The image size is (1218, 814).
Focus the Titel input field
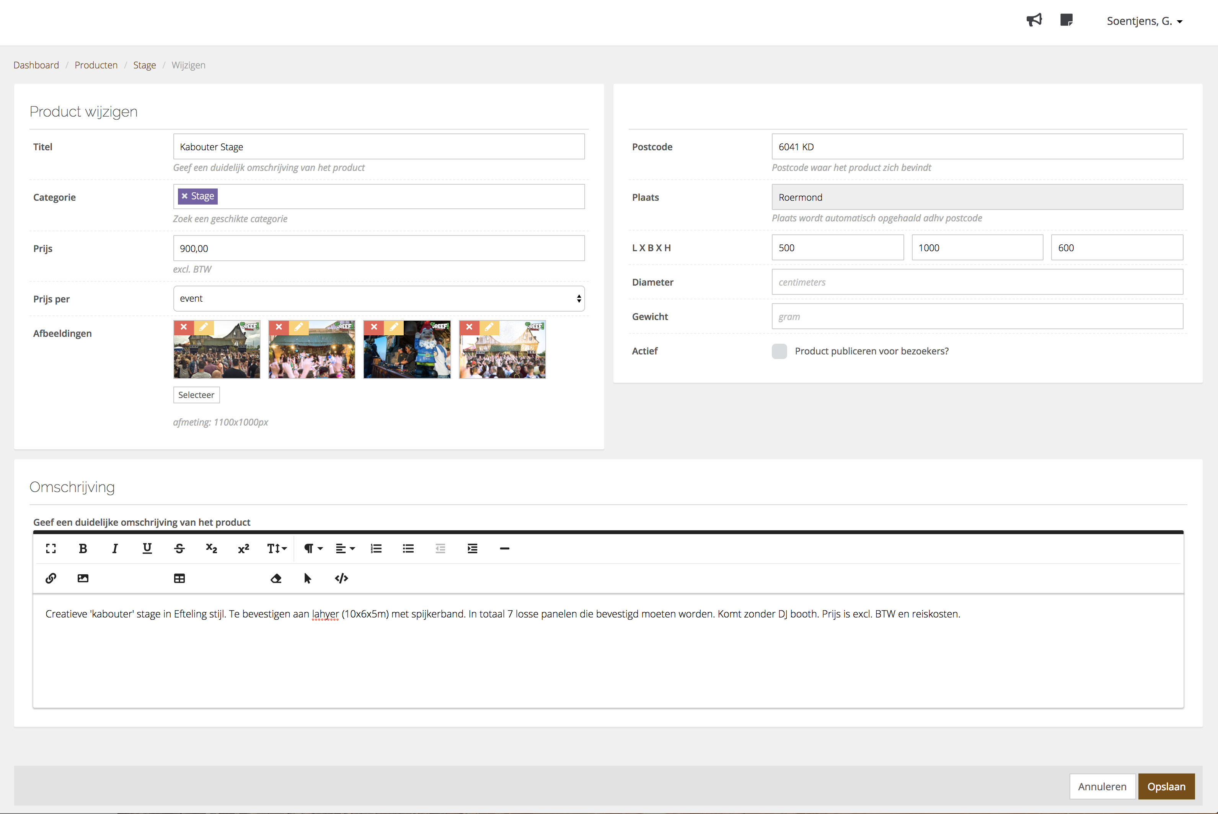(x=379, y=147)
